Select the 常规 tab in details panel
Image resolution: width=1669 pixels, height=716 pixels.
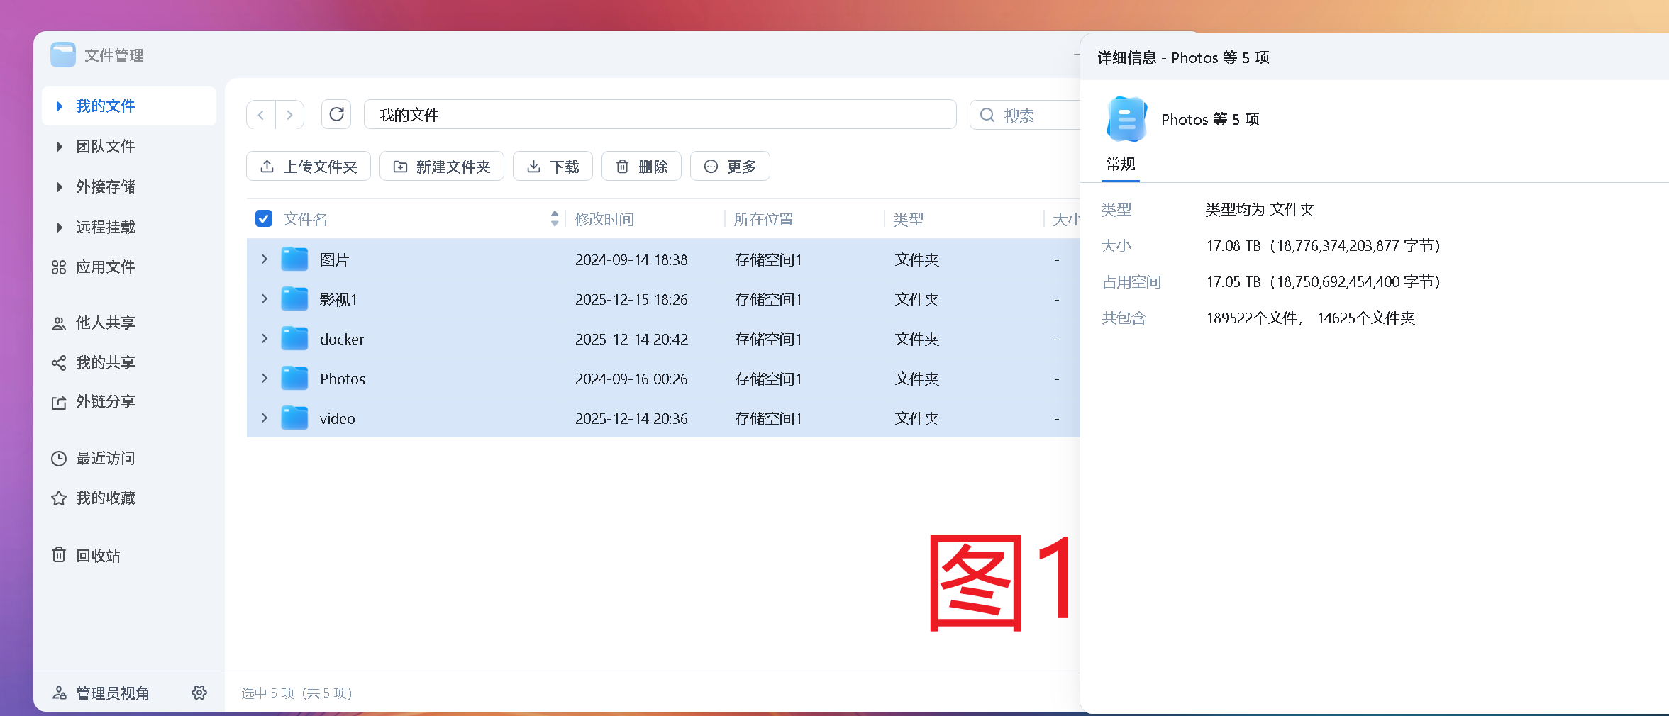click(1121, 164)
